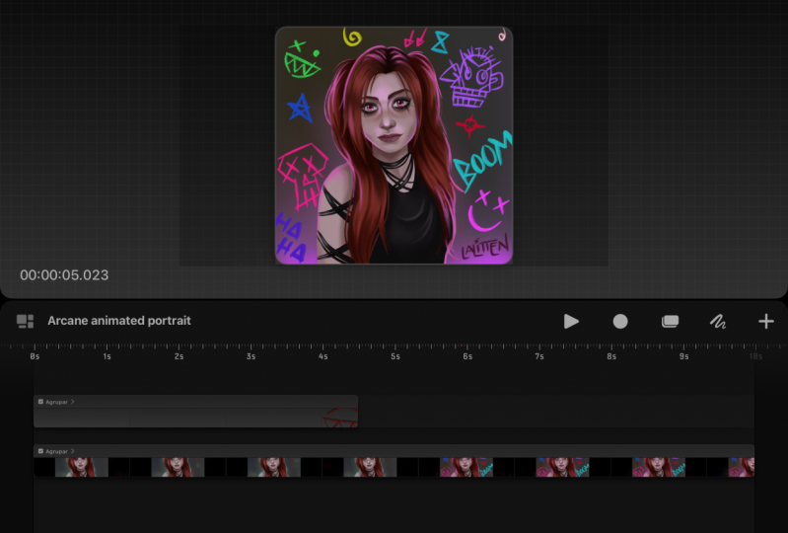788x533 pixels.
Task: Select the upper Agrupar track label
Action: (x=56, y=402)
